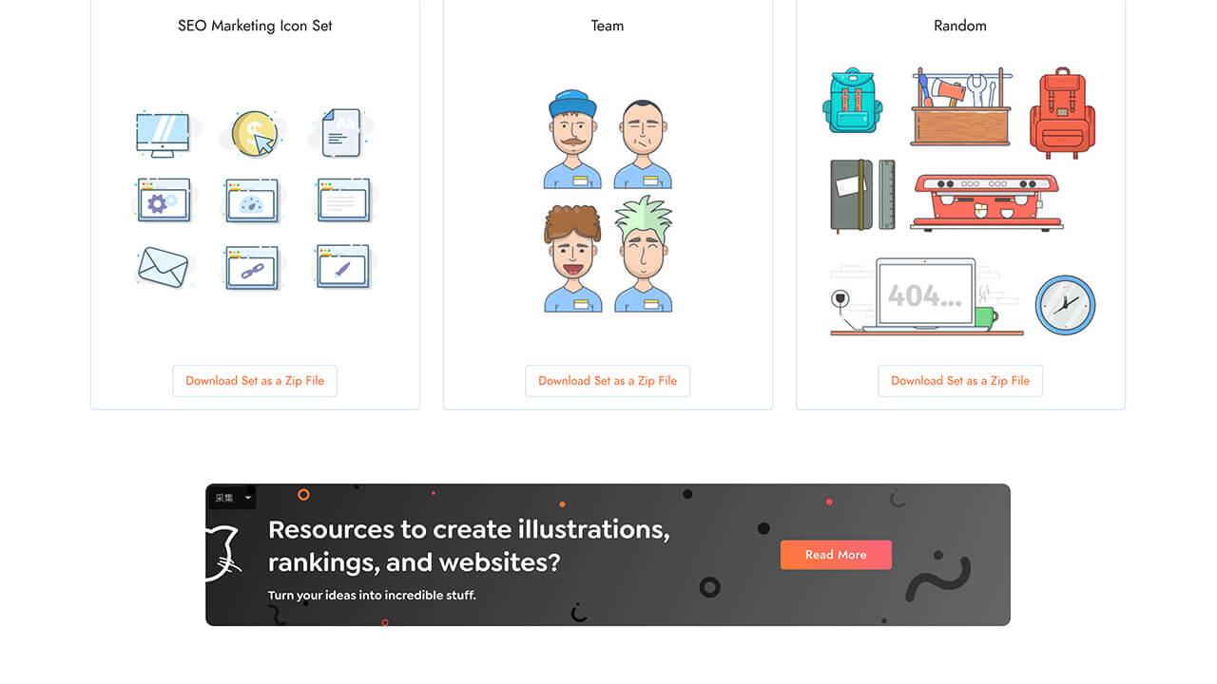The height and width of the screenshot is (684, 1217).
Task: Select the speedometer browser icon
Action: coord(252,200)
